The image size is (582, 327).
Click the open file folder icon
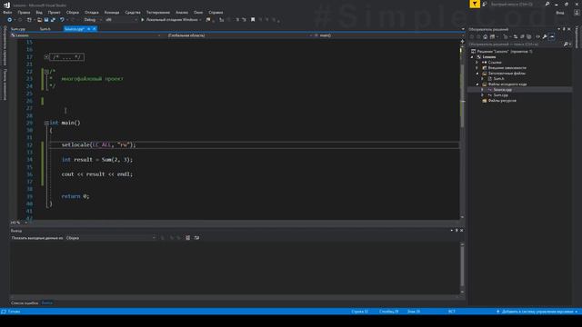[x=39, y=20]
